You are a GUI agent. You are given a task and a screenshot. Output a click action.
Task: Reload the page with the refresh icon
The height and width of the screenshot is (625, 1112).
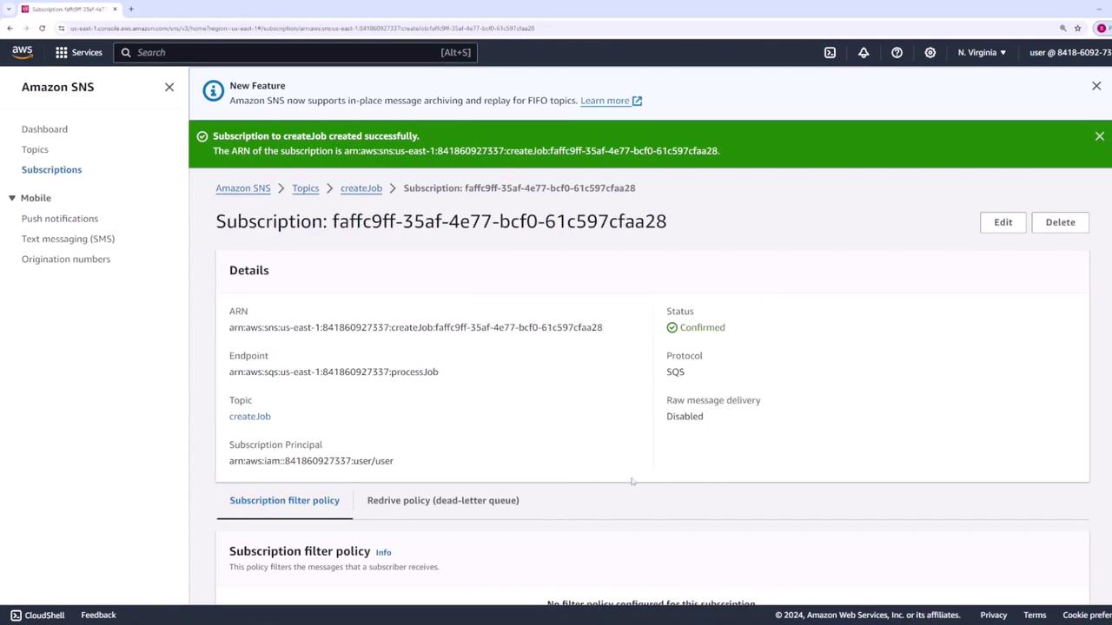42,28
